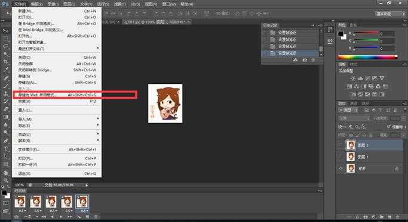Image resolution: width=408 pixels, height=222 pixels.
Task: Open the 导出(E) submenu
Action: tap(57, 126)
